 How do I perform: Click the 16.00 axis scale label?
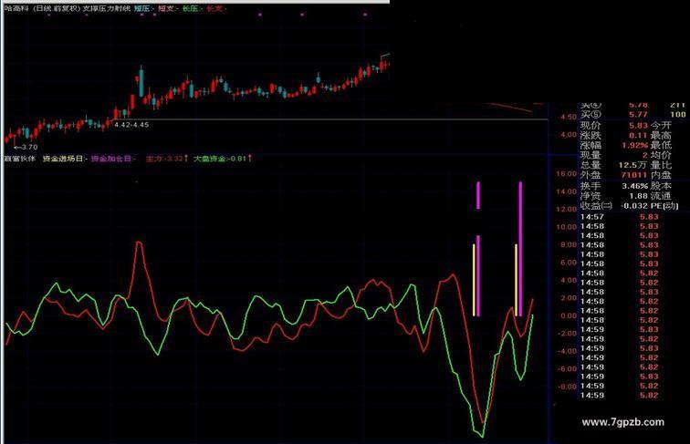coord(566,173)
